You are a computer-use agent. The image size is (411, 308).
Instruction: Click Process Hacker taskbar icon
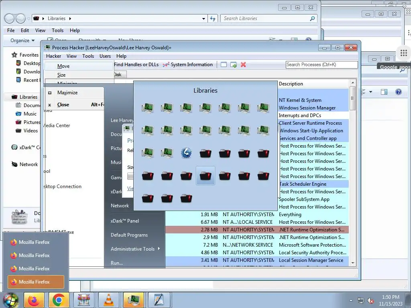coord(134,300)
